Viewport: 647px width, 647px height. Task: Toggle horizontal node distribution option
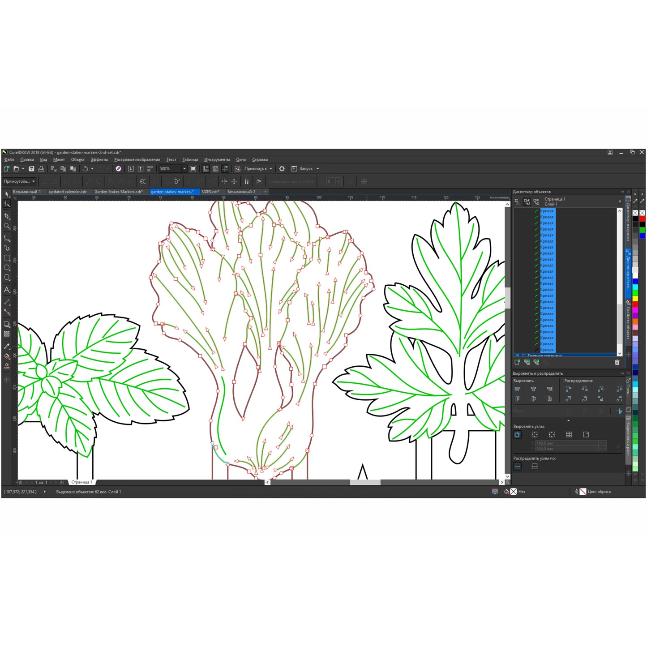(518, 467)
